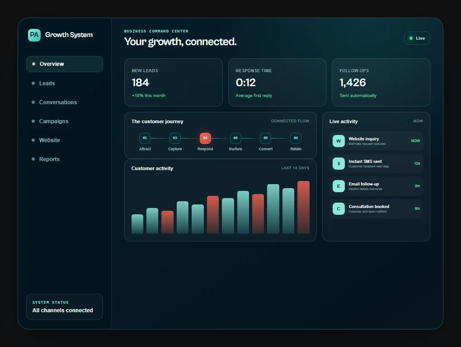The image size is (461, 347).
Task: Click the Live status badge
Action: [x=417, y=38]
